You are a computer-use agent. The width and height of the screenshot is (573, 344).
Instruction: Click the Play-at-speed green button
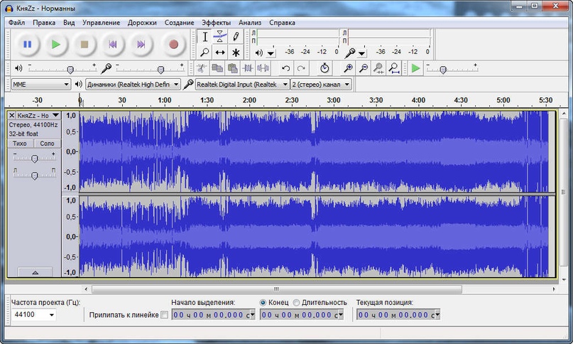(x=415, y=68)
